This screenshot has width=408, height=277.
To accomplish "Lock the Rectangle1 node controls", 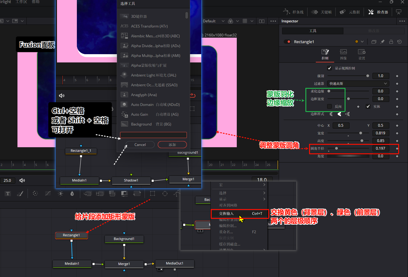I will click(391, 42).
